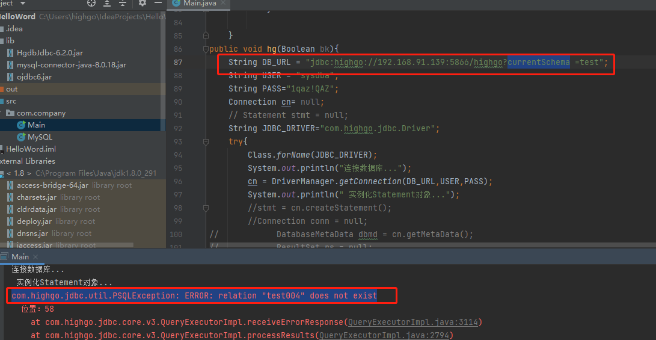
Task: Select the External Libraries node
Action: point(28,161)
